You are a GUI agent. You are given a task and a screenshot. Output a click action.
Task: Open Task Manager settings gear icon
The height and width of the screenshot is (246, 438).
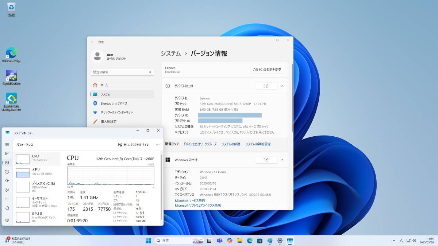tap(7, 220)
